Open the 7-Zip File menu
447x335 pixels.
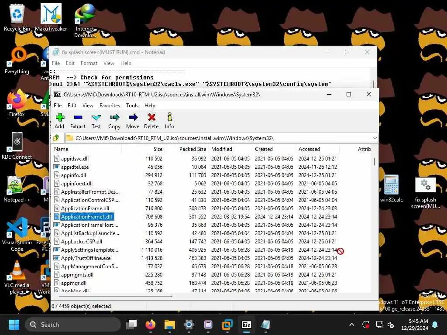[58, 106]
